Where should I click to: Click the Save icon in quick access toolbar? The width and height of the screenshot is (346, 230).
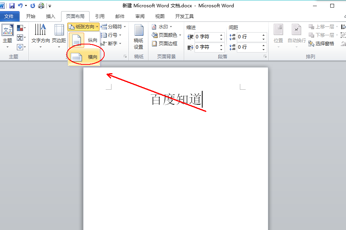[x=12, y=6]
